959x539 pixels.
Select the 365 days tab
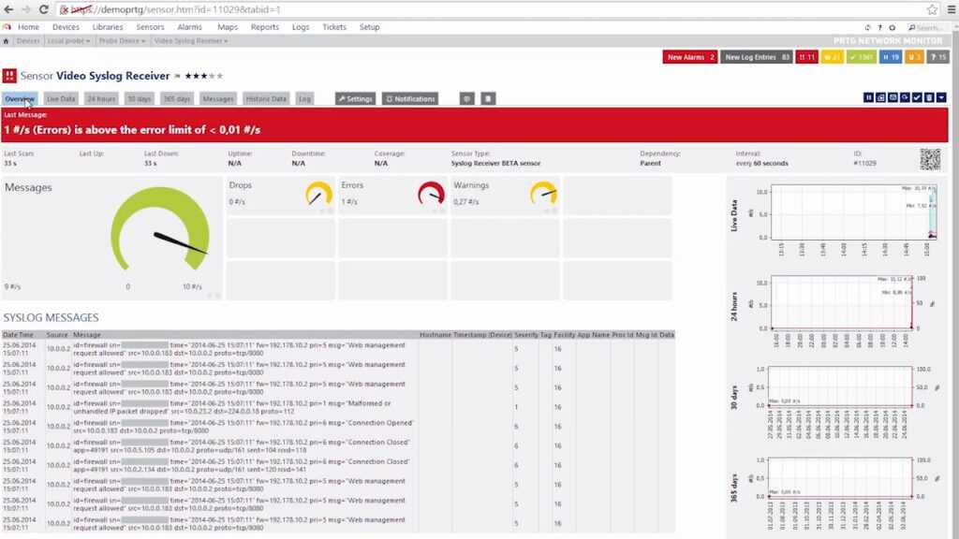point(178,97)
